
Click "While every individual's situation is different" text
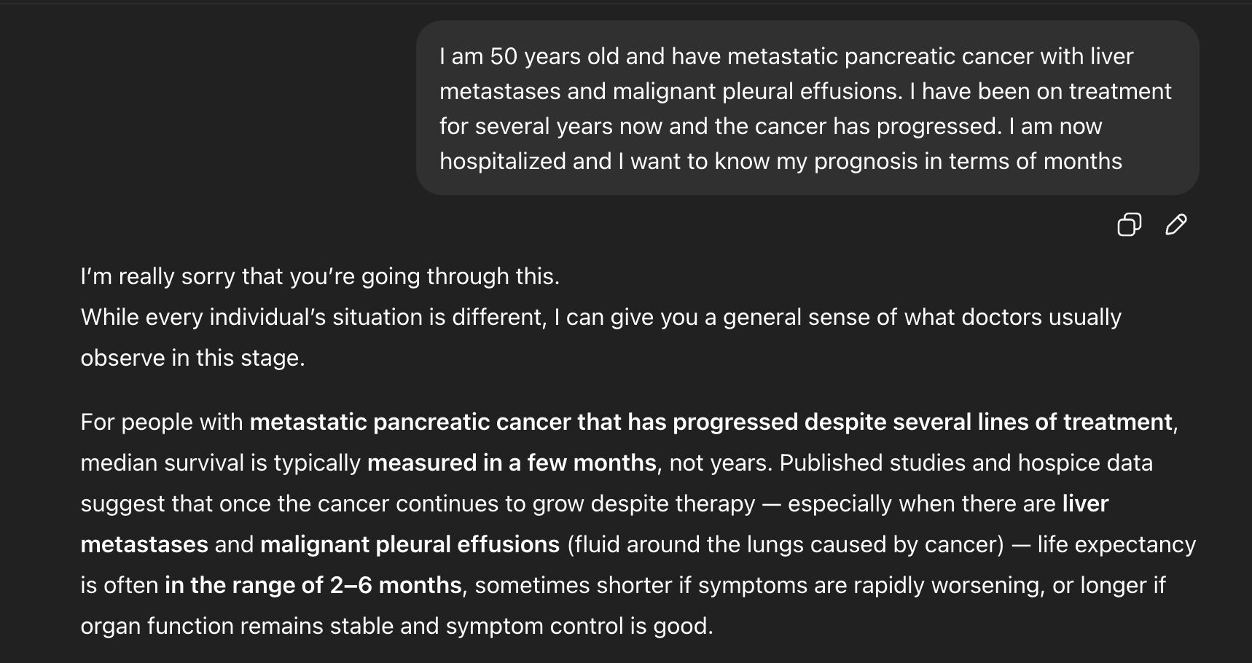point(313,317)
